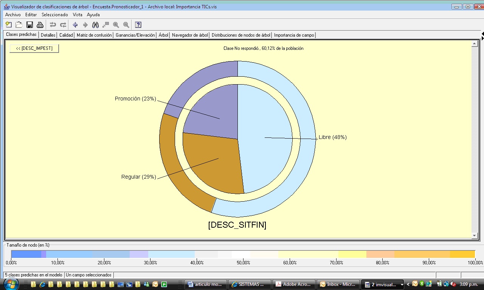Image resolution: width=484 pixels, height=290 pixels.
Task: Open the Árbol tab
Action: [163, 35]
